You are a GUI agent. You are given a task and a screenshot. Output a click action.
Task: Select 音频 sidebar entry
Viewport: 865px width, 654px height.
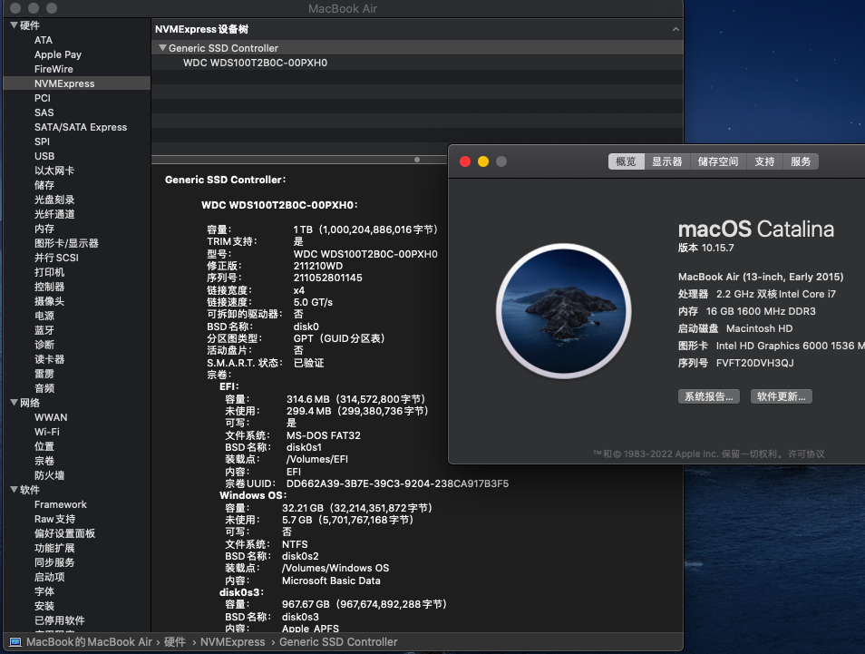tap(44, 388)
